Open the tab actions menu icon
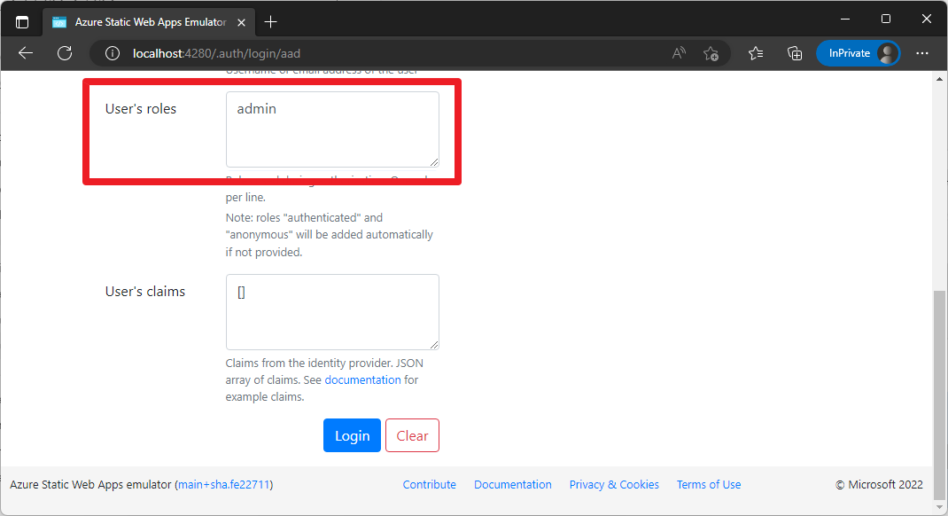This screenshot has height=516, width=948. point(22,22)
